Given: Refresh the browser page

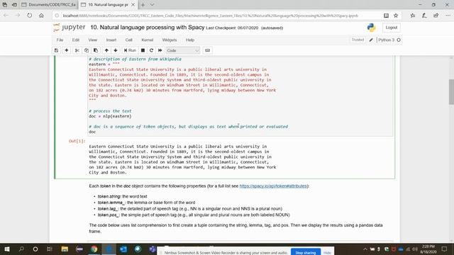Looking at the screenshot, I should coord(30,16).
